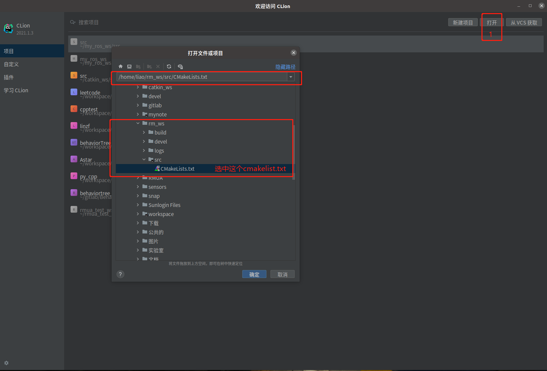Click the Desktop directory icon in file dialog
The height and width of the screenshot is (371, 547).
click(129, 66)
